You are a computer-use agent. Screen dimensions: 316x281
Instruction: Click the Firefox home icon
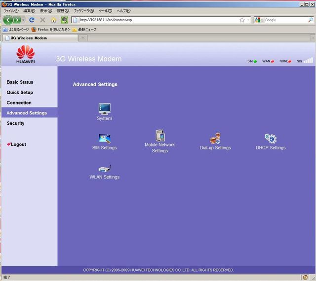click(53, 20)
